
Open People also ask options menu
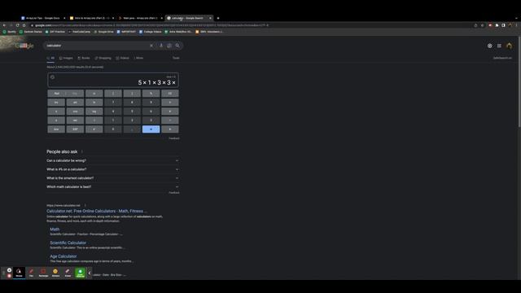point(82,152)
